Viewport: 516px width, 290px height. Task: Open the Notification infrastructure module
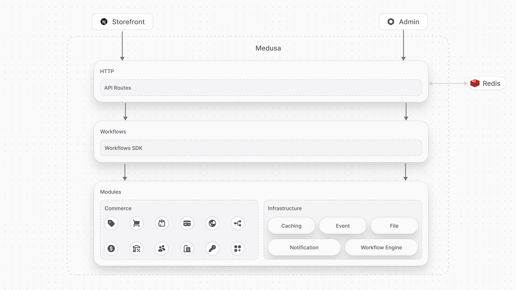[x=304, y=247]
